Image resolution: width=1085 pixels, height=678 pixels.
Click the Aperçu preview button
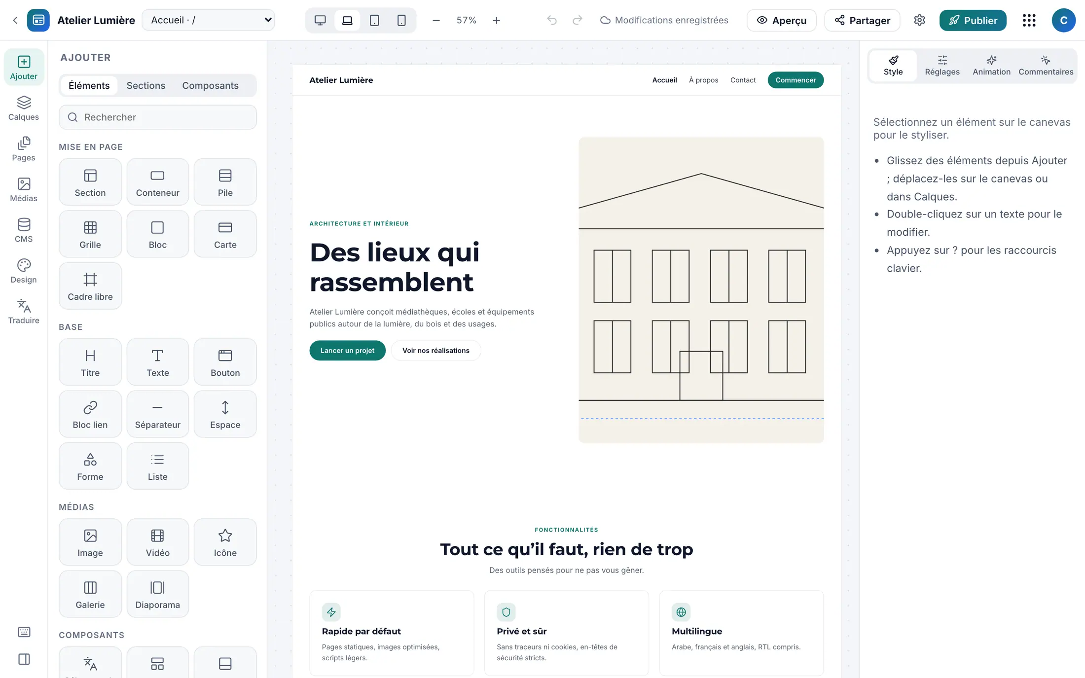pos(781,20)
